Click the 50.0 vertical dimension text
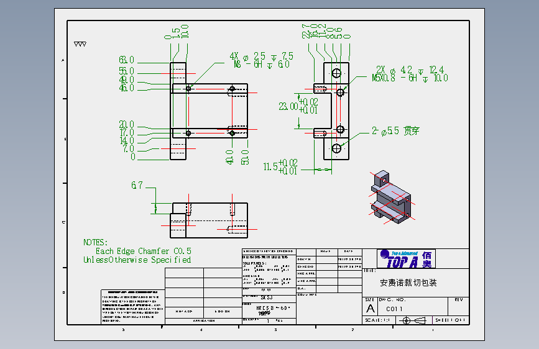539x349 pixels. [x=245, y=157]
